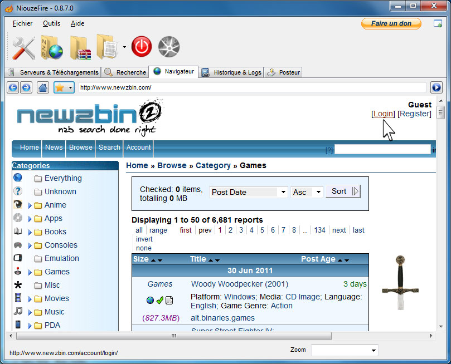Viewport: 451px width, 364px height.
Task: Select the Everything category
Action: click(x=63, y=178)
